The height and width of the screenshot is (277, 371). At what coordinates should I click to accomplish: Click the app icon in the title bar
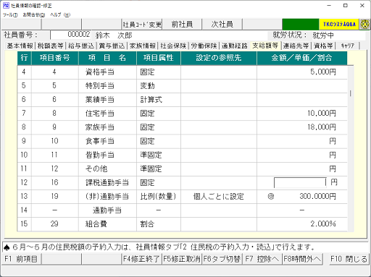tap(6, 5)
